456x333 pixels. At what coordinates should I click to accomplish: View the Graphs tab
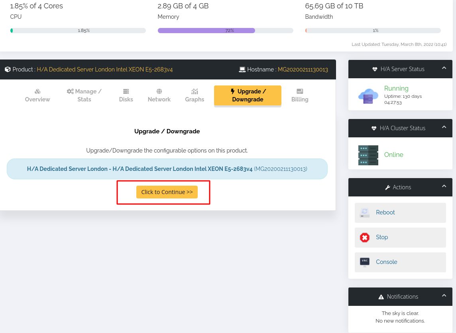(x=195, y=95)
